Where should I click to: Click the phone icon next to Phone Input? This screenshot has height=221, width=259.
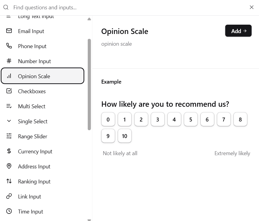click(9, 46)
